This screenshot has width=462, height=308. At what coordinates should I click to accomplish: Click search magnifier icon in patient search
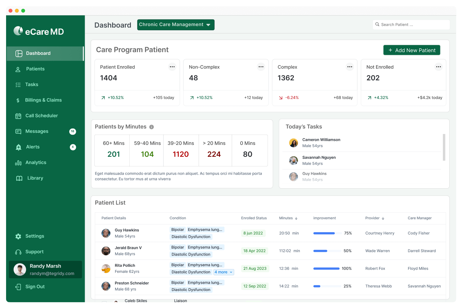coord(377,24)
